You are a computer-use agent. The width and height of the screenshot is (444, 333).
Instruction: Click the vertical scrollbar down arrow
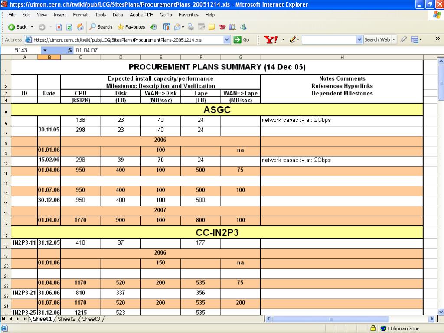pyautogui.click(x=441, y=312)
